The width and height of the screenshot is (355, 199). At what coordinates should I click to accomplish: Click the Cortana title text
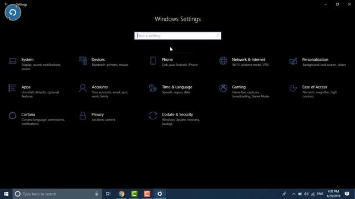(28, 114)
